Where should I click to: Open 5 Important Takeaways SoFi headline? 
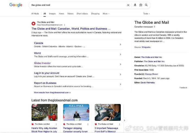(x=106, y=130)
